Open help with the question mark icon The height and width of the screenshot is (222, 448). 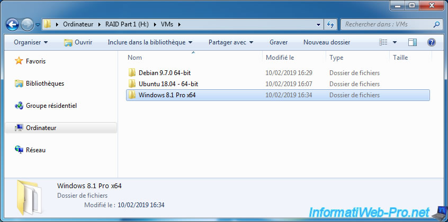431,42
